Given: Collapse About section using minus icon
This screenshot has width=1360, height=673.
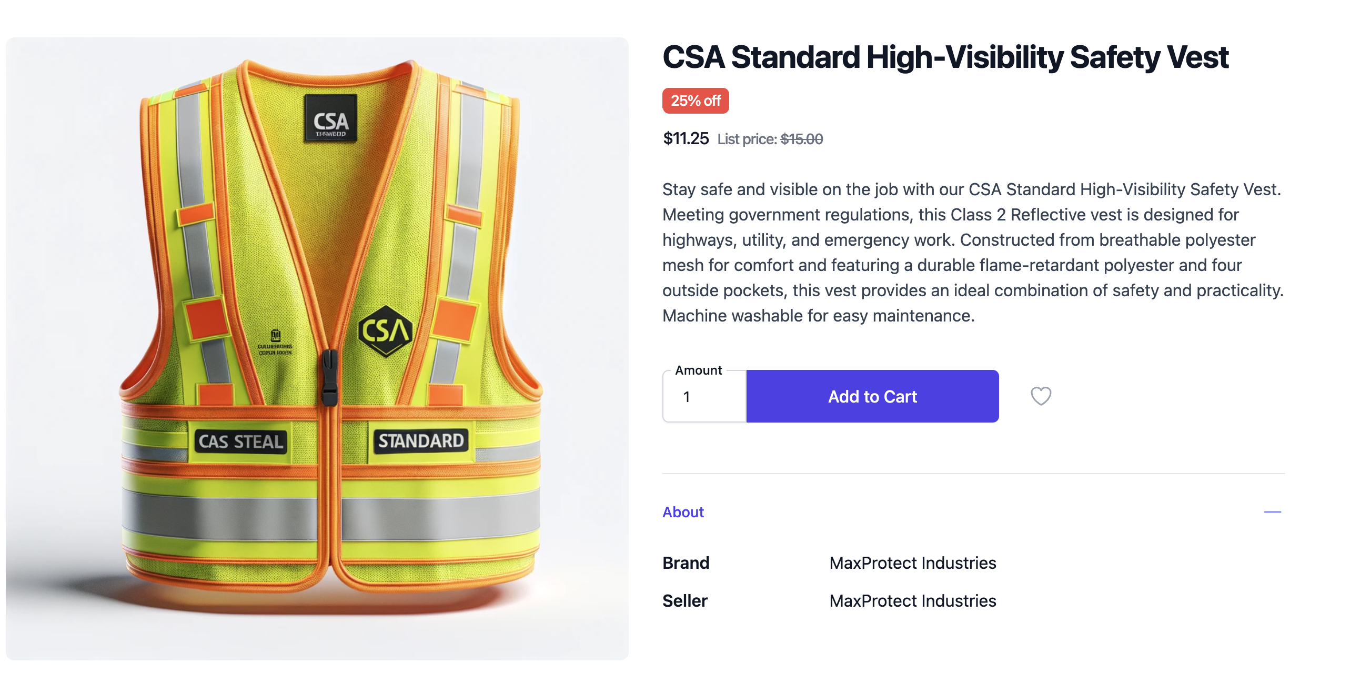Looking at the screenshot, I should [x=1272, y=511].
